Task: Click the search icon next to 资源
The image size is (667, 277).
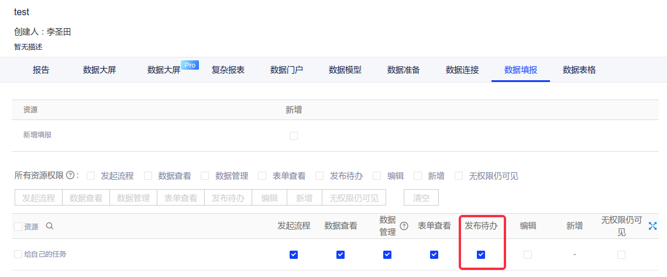Action: pos(50,227)
